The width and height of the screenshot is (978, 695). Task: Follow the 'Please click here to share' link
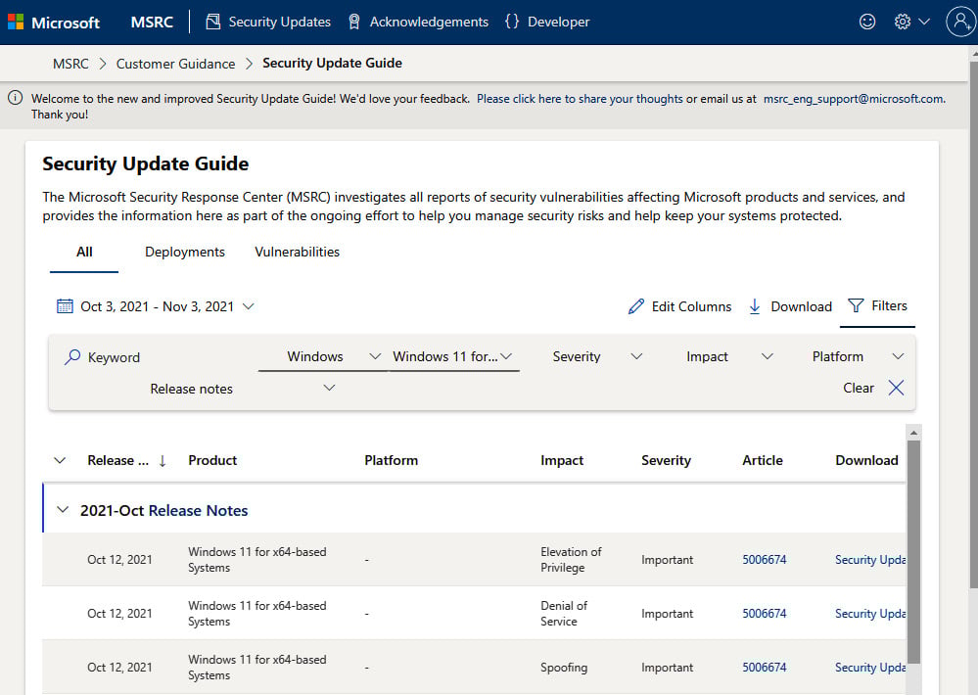[580, 99]
